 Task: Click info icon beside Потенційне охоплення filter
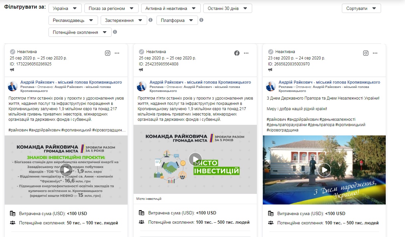(115, 32)
